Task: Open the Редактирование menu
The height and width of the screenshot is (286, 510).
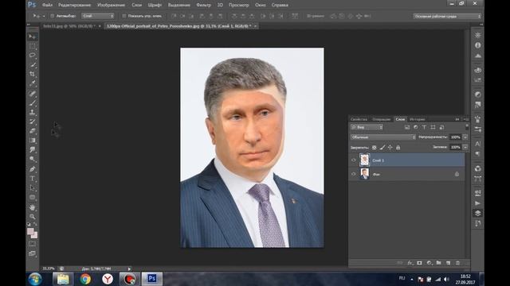Action: tap(74, 5)
